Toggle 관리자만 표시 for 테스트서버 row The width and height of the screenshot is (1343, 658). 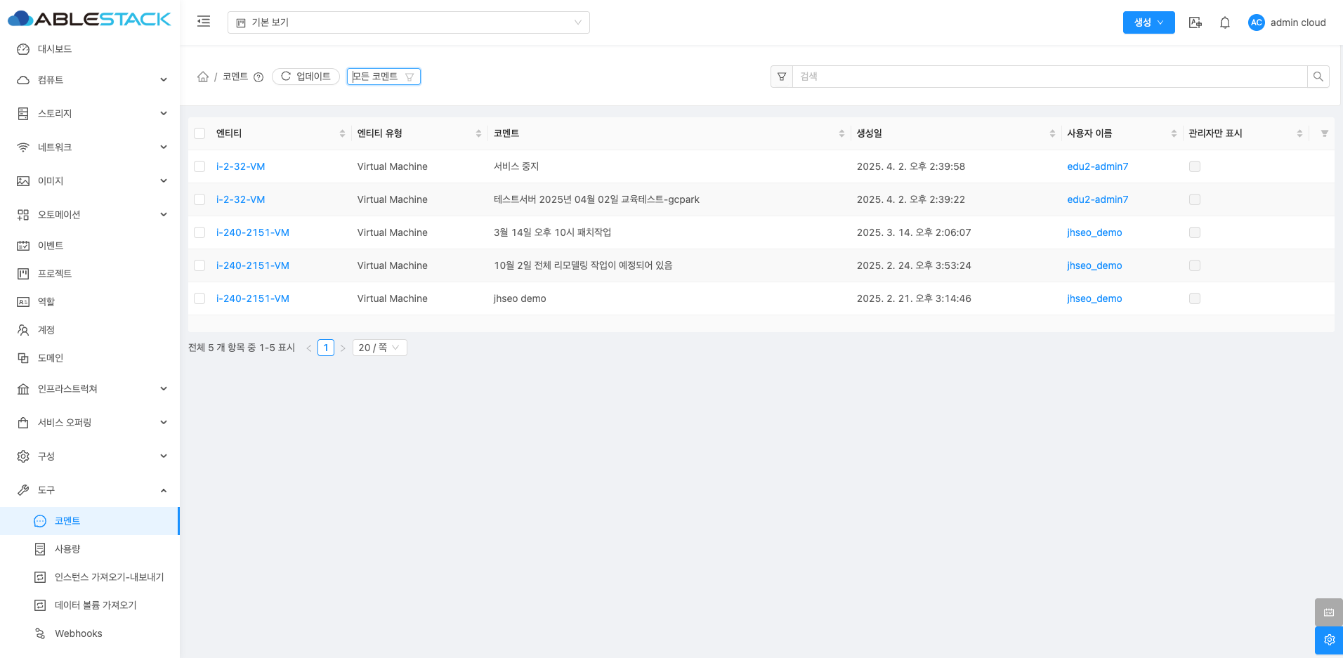tap(1194, 199)
